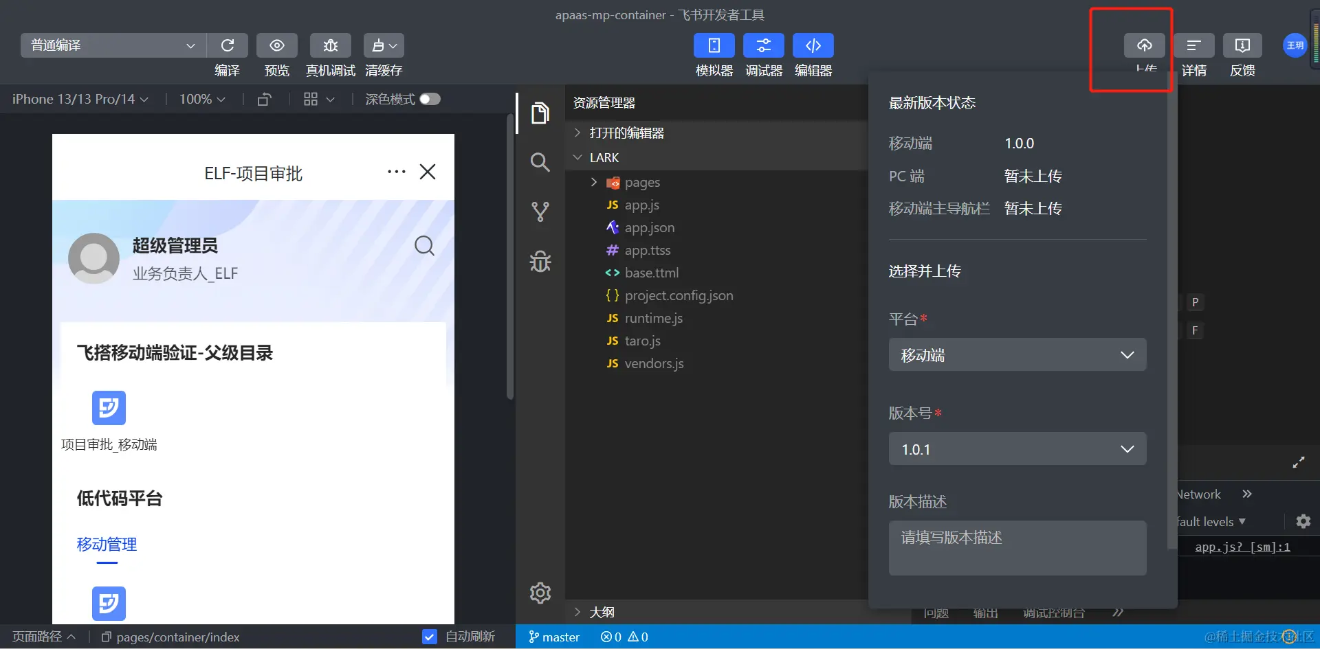
Task: Select the 移动管理 tab
Action: point(107,545)
